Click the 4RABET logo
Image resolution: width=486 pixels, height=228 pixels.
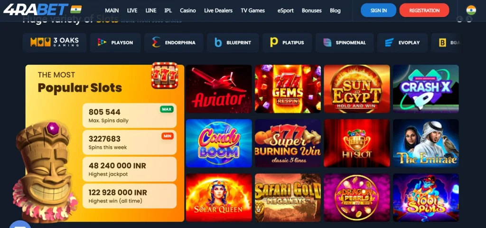pyautogui.click(x=36, y=9)
